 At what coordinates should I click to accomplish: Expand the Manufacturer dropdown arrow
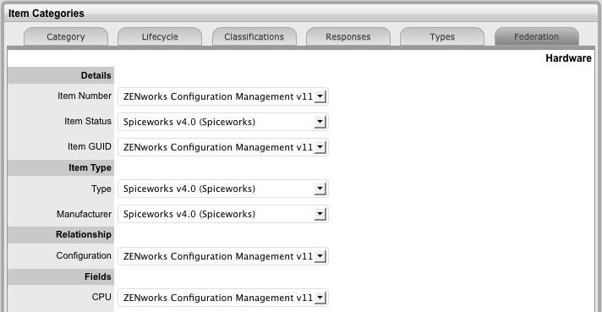pos(320,214)
